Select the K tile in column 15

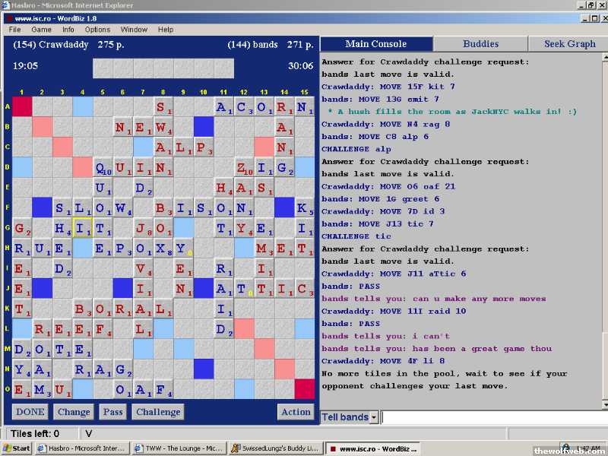[x=305, y=207]
